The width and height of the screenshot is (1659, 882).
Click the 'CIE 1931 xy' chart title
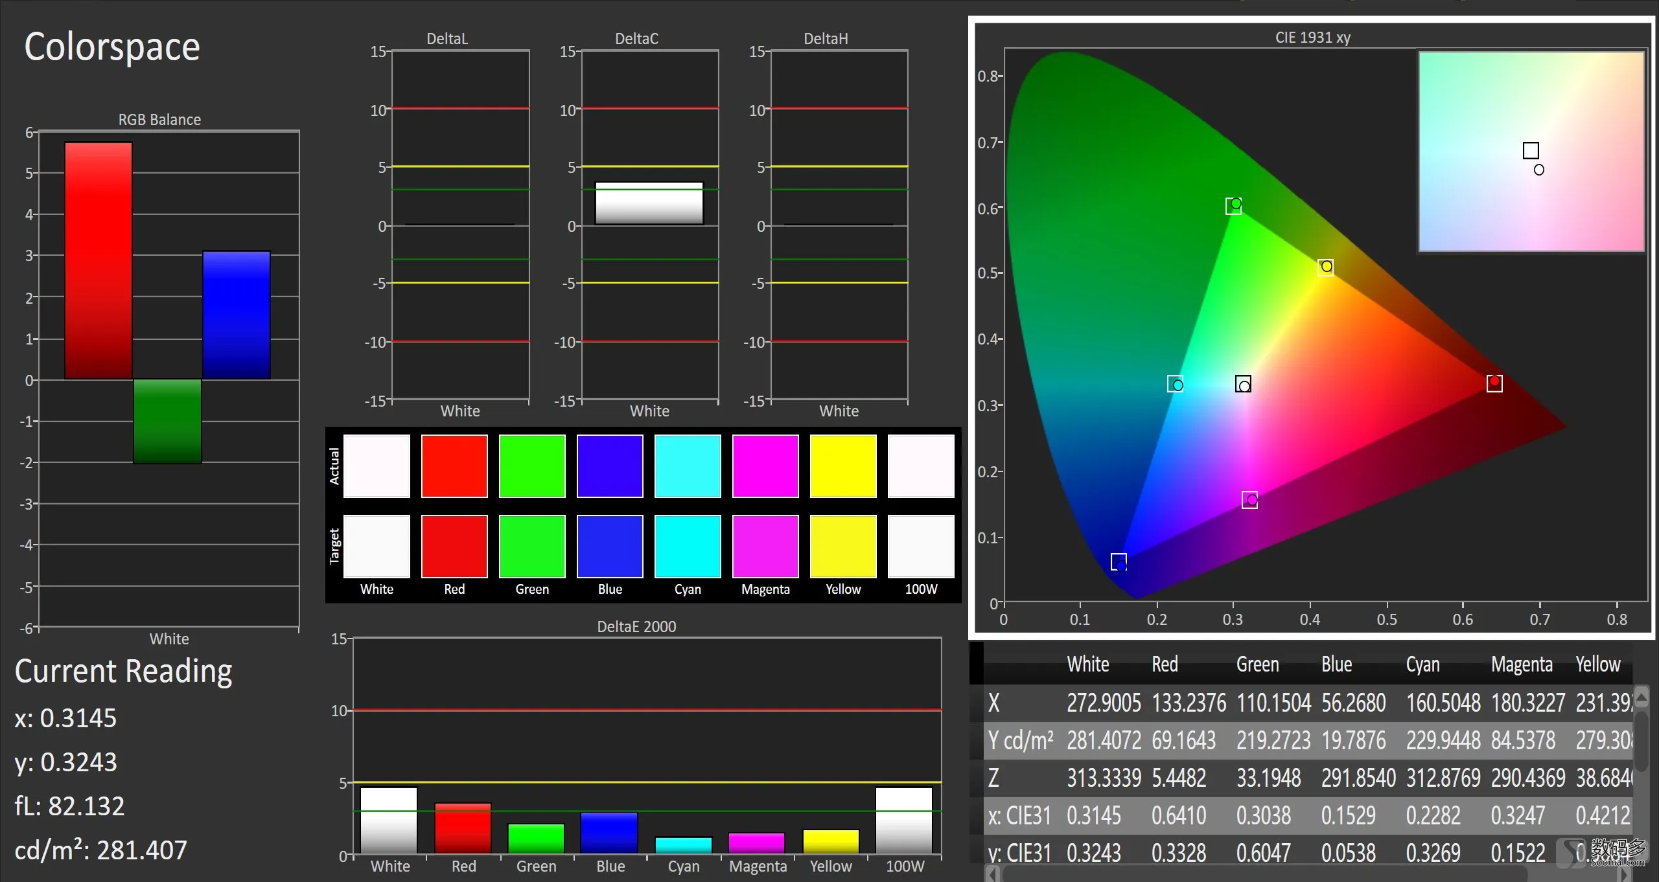(1313, 38)
